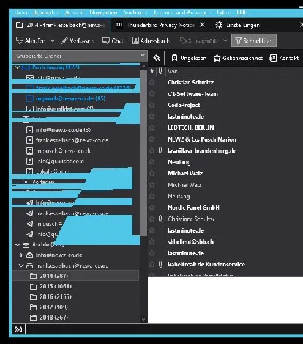Click the Abrufen button

coord(31,40)
